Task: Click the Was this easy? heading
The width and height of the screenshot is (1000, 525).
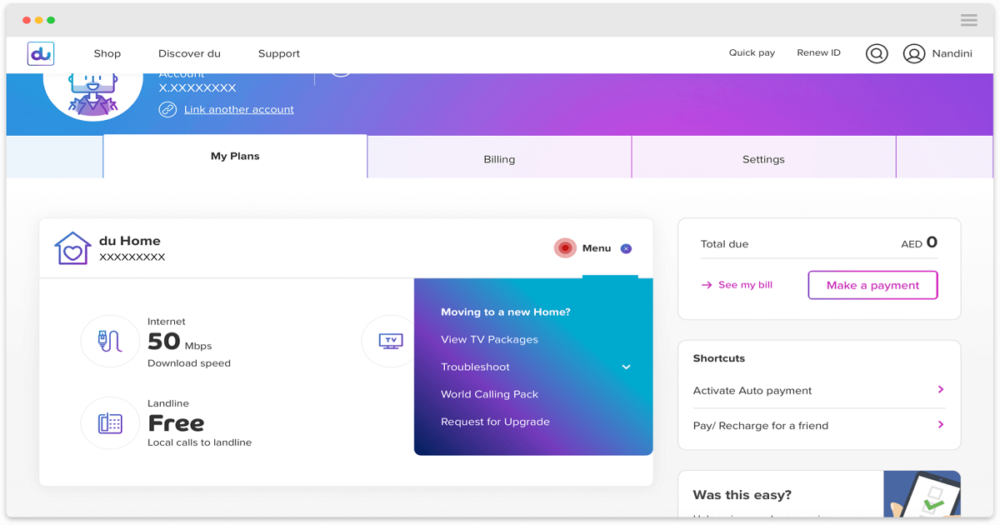Action: tap(742, 495)
